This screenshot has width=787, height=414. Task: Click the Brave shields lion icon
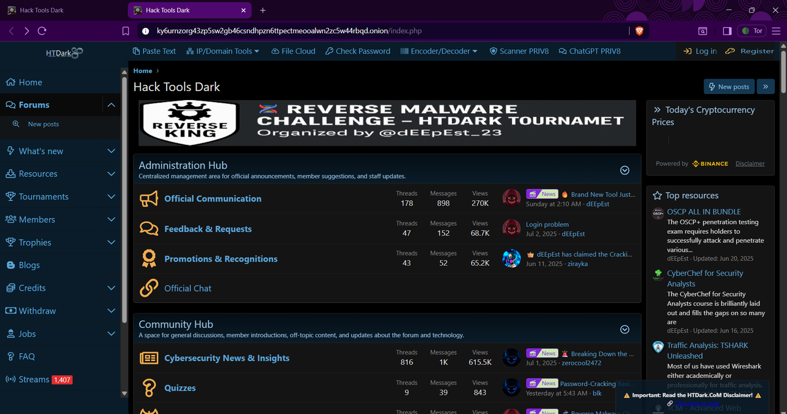(639, 31)
